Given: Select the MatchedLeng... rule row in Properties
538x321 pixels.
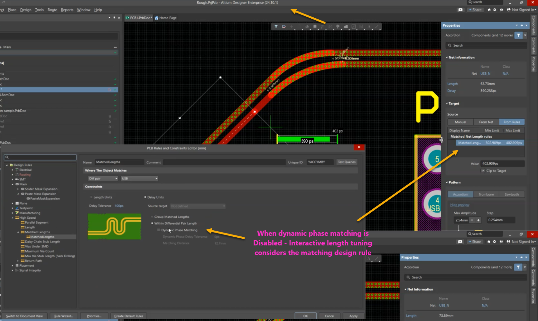Looking at the screenshot, I should click(490, 143).
